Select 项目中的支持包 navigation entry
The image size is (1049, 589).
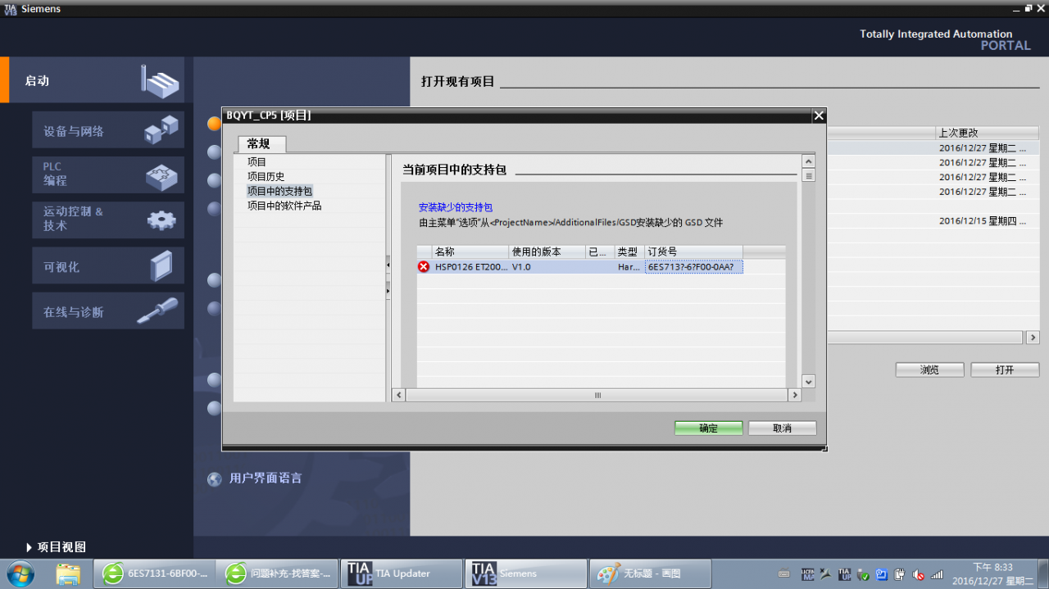pyautogui.click(x=279, y=191)
